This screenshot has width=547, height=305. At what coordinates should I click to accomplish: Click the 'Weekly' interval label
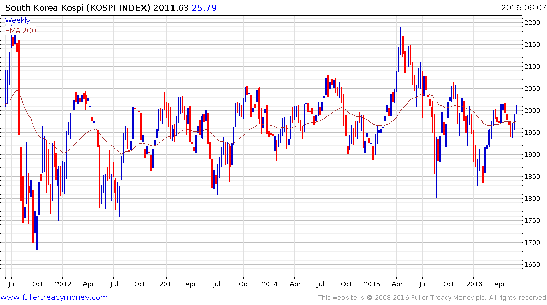pos(17,20)
